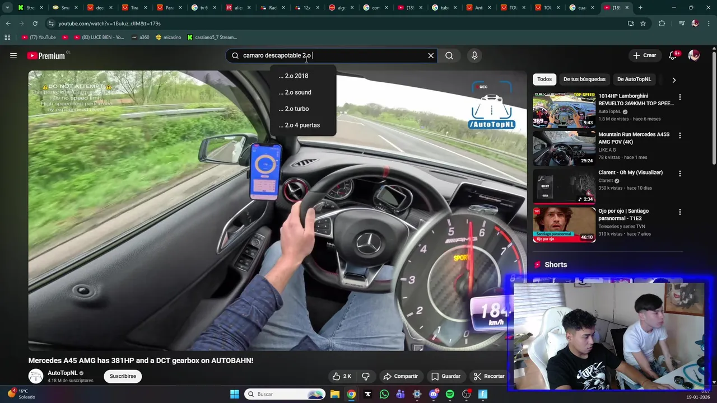Click the Windows taskbar Buscar search box
Image resolution: width=717 pixels, height=403 pixels.
click(x=285, y=394)
